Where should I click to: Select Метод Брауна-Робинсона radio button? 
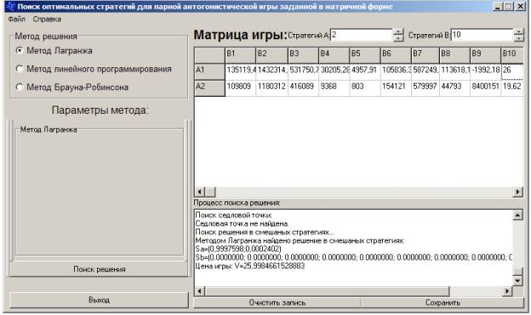point(20,87)
